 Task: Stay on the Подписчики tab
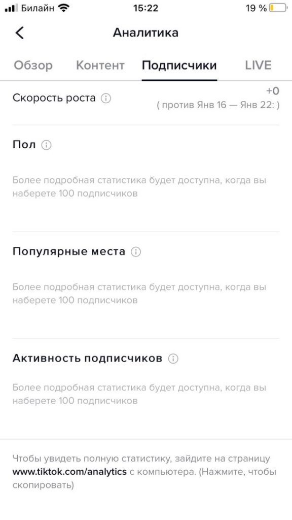(180, 65)
